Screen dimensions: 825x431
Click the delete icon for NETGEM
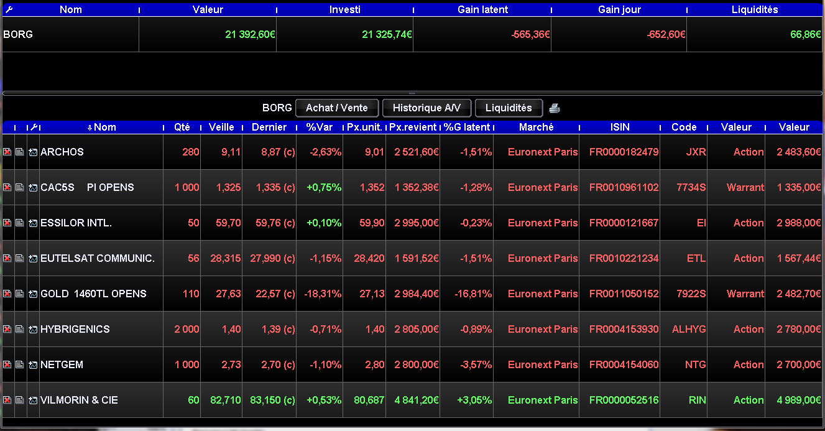click(7, 364)
